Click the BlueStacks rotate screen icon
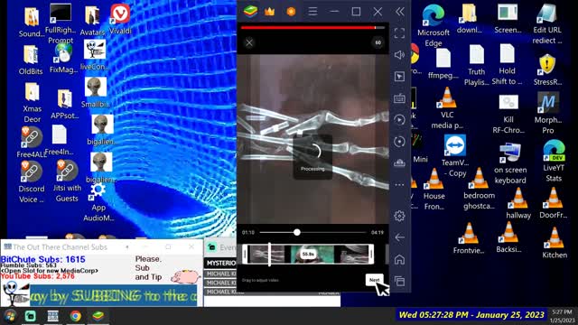 [x=399, y=142]
